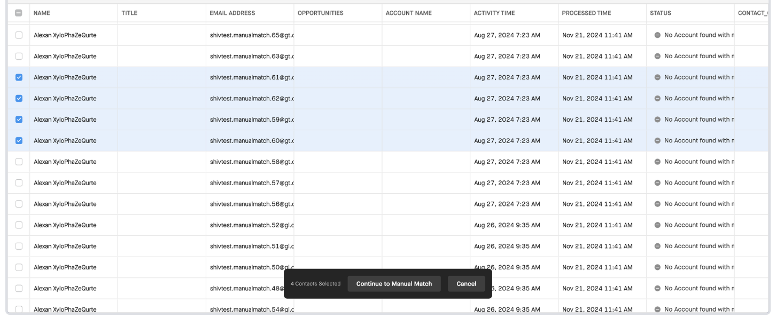The height and width of the screenshot is (318, 776).
Task: Click email shivtest.manualmatch.51@gl
Action: point(252,246)
